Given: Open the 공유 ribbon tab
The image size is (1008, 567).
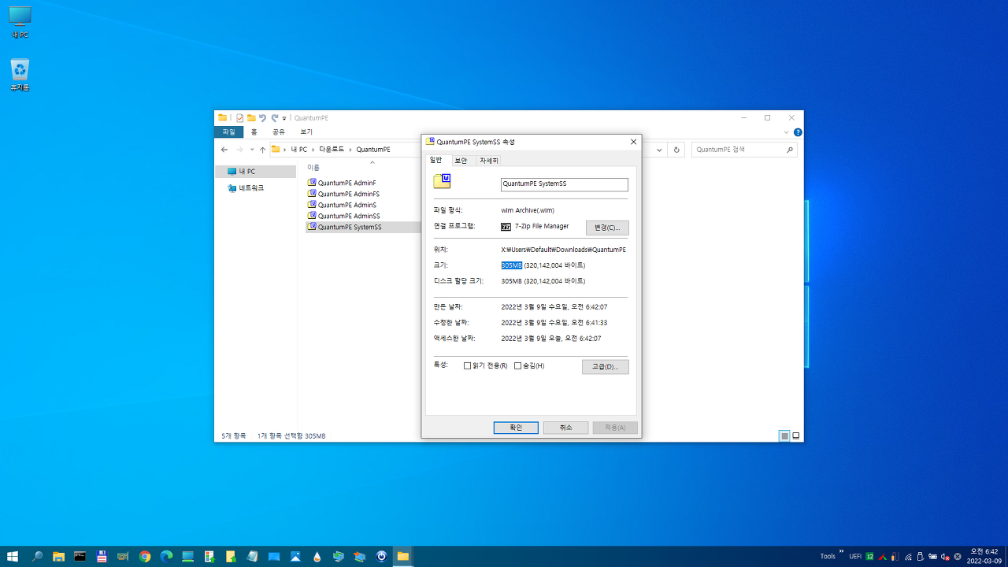Looking at the screenshot, I should coord(279,132).
